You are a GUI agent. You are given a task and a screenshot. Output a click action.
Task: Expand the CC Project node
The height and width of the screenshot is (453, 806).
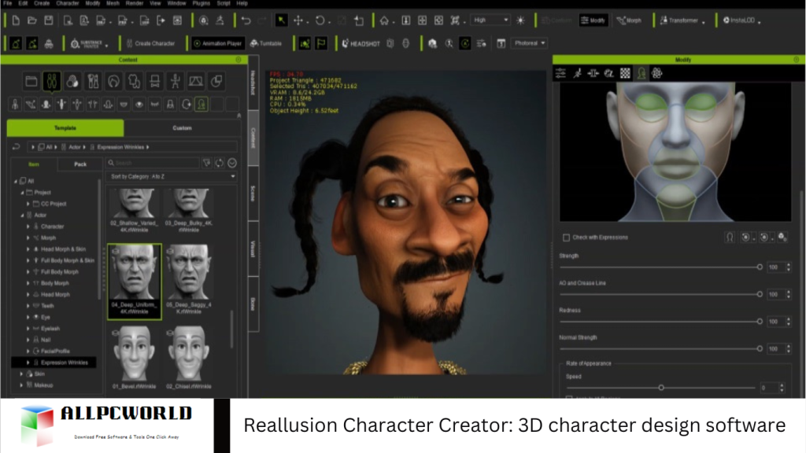tap(28, 204)
